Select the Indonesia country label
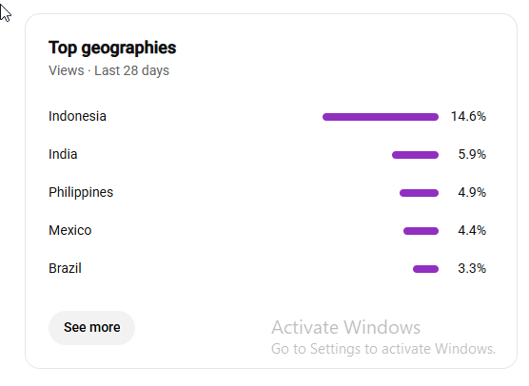 [x=77, y=116]
